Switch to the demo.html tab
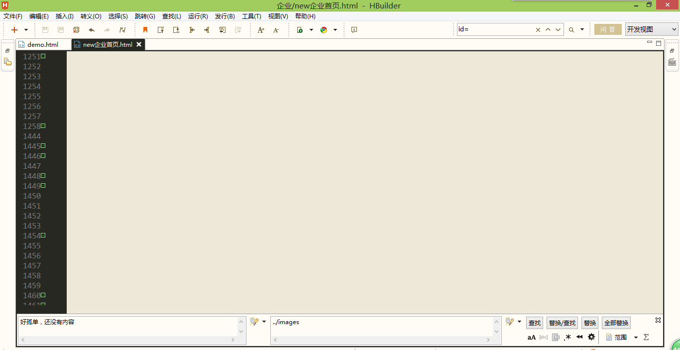 [x=43, y=45]
